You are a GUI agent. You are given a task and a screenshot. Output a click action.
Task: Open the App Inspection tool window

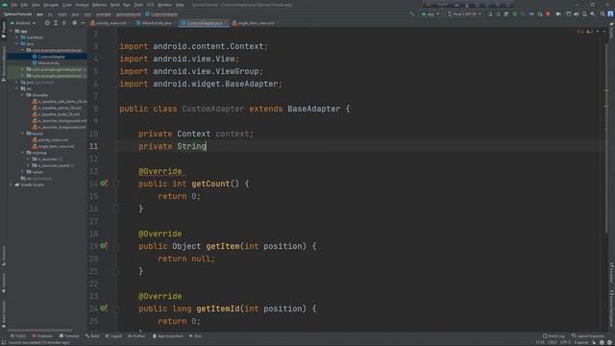click(x=167, y=336)
